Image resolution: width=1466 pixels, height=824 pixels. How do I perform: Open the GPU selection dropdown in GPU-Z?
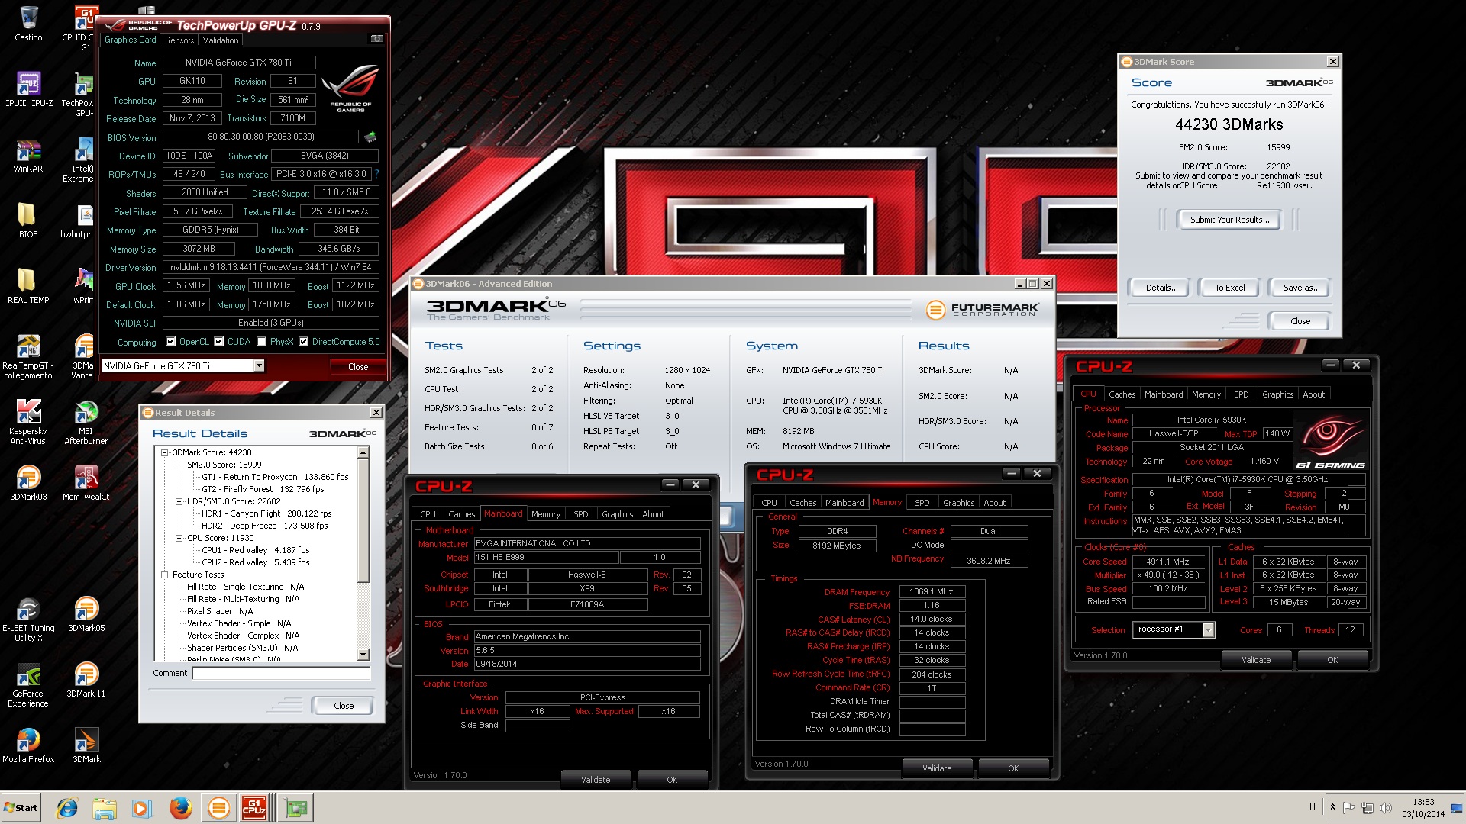[259, 366]
